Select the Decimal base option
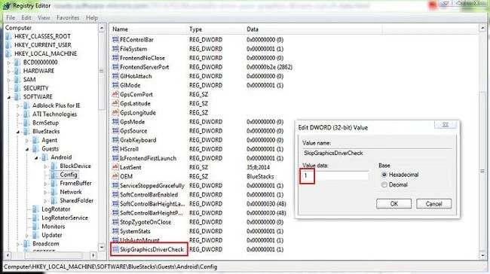The width and height of the screenshot is (490, 274). pos(384,184)
